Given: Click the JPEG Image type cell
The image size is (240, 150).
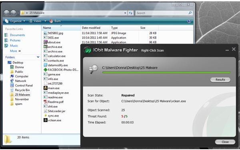Looking at the screenshot, I should (119, 33).
